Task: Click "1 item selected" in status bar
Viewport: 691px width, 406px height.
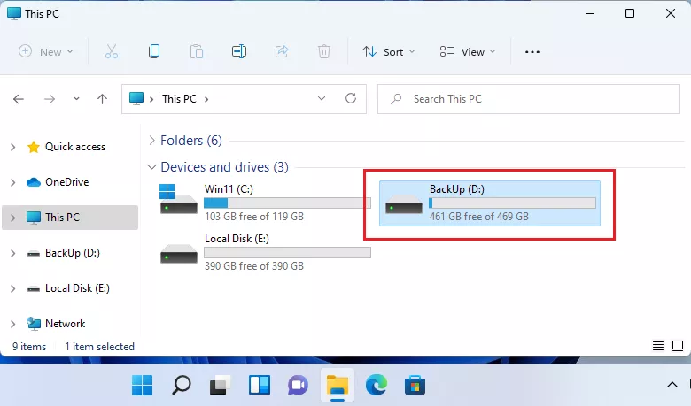Action: point(99,347)
